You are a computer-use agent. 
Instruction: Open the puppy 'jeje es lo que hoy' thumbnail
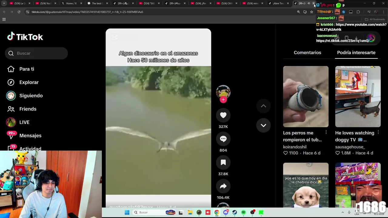coord(306,185)
